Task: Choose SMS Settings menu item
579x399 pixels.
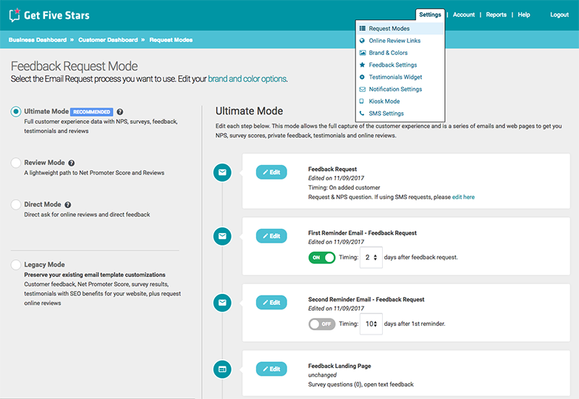Action: pyautogui.click(x=400, y=114)
